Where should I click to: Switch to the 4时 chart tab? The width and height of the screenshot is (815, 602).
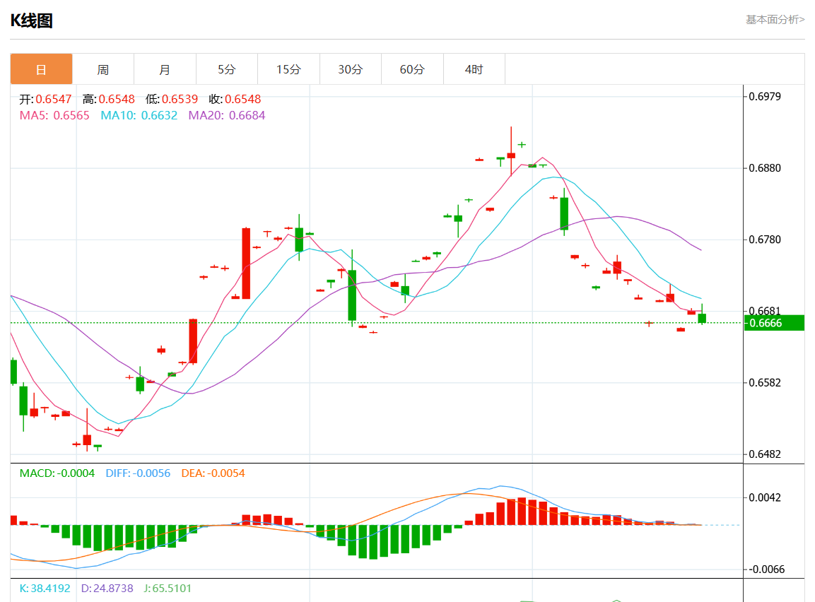pyautogui.click(x=474, y=69)
